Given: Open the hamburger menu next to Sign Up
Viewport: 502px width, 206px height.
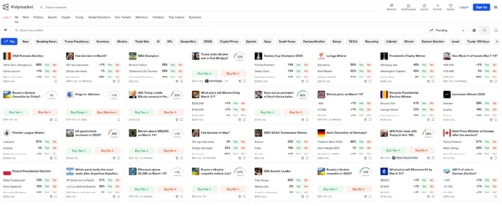Looking at the screenshot, I should [496, 7].
